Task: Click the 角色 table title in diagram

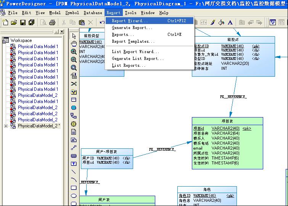Action: point(207,190)
